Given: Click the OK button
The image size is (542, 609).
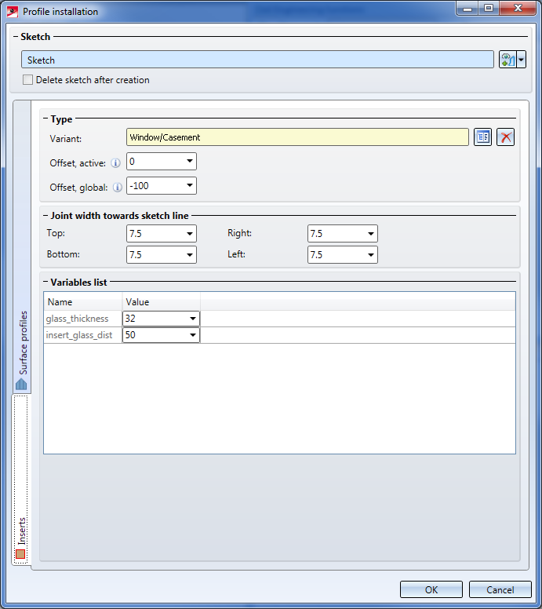Looking at the screenshot, I should click(431, 589).
